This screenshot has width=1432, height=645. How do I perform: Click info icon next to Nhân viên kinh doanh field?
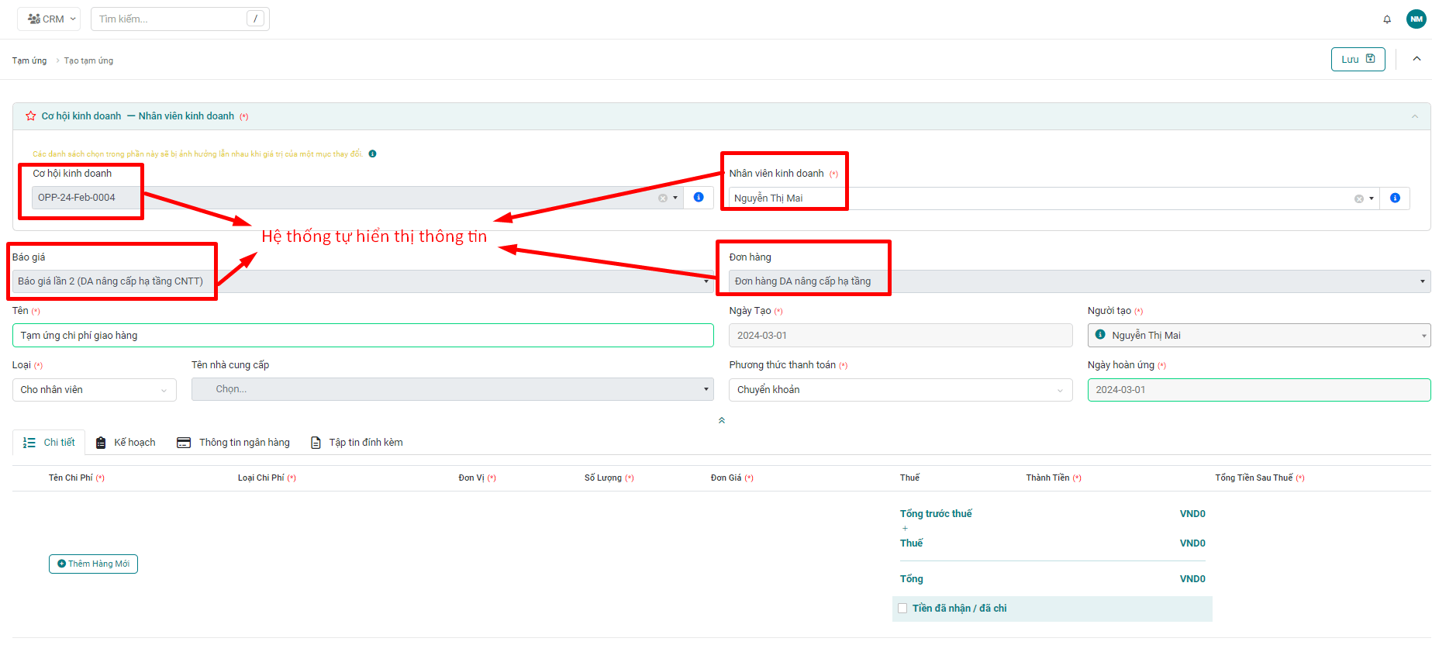pos(1395,198)
